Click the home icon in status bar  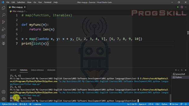click(30, 104)
